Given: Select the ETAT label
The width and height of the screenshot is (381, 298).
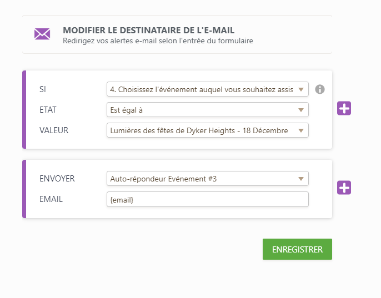Looking at the screenshot, I should tap(48, 110).
